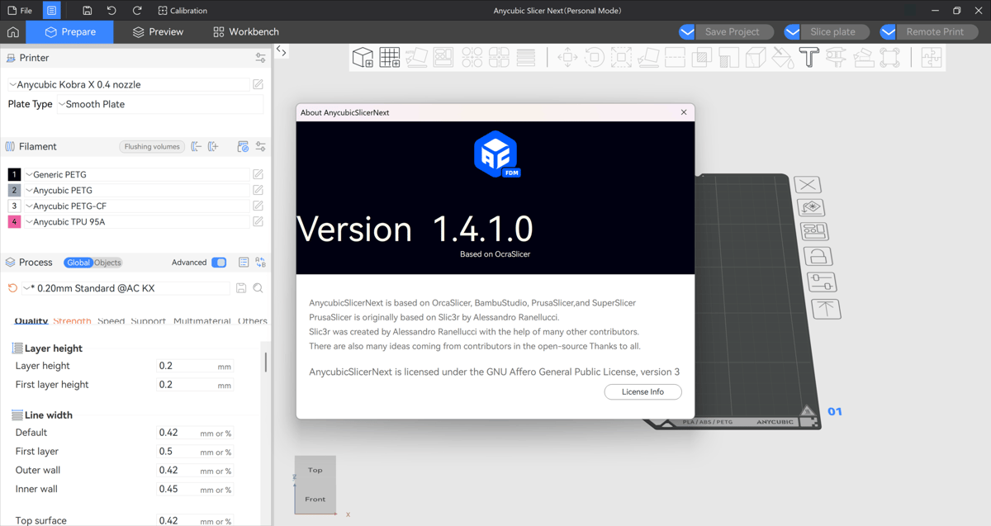Open the Strength settings tab
Screen dimensions: 991x526
(x=72, y=320)
